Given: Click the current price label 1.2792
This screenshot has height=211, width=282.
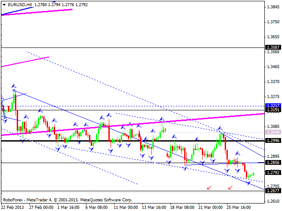Looking at the screenshot, I should tap(273, 172).
